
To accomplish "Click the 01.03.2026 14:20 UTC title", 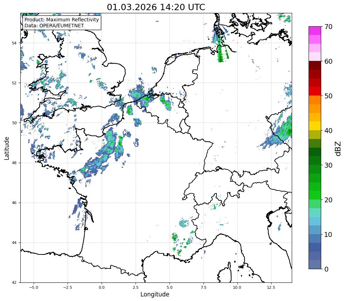I will click(156, 7).
